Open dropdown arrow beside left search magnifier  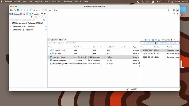click(x=56, y=10)
